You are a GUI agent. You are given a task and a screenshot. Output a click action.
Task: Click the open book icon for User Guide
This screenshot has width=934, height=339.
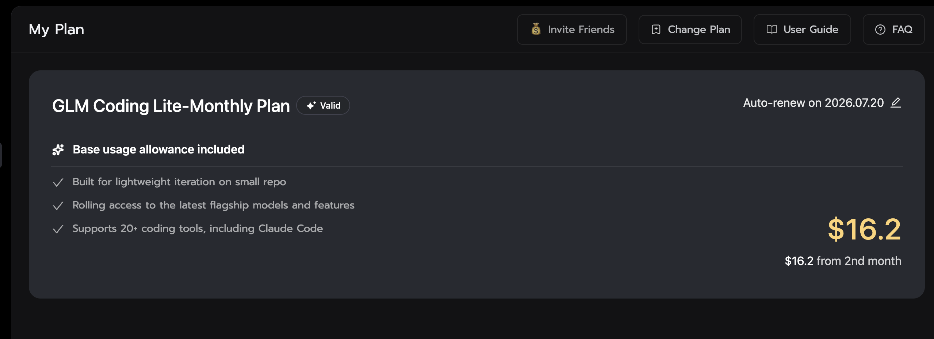coord(772,30)
